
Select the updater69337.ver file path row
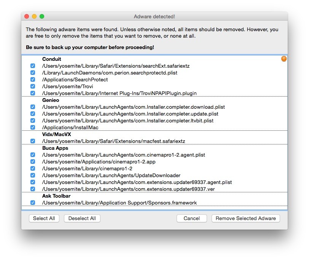pyautogui.click(x=128, y=189)
